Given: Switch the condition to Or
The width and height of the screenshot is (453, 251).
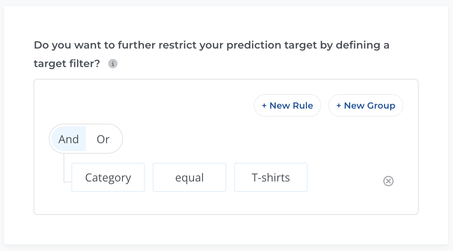Looking at the screenshot, I should pos(103,139).
